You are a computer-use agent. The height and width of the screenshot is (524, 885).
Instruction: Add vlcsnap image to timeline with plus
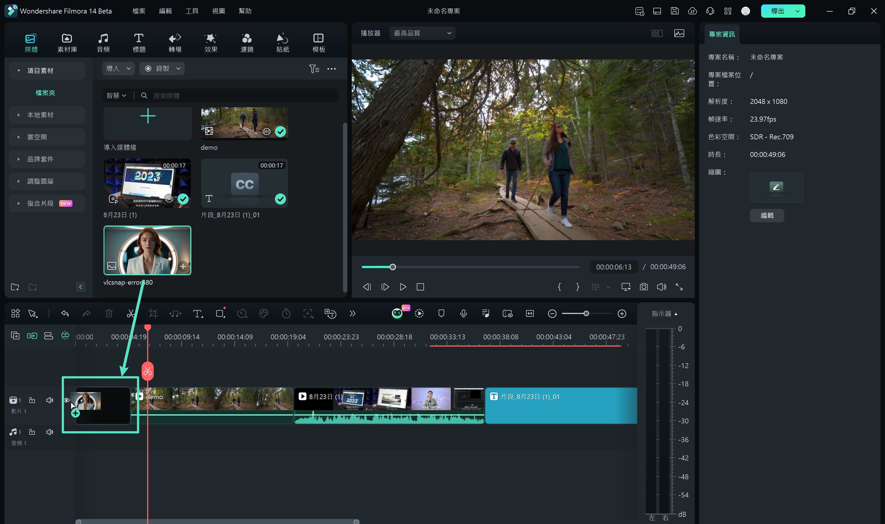coord(183,266)
